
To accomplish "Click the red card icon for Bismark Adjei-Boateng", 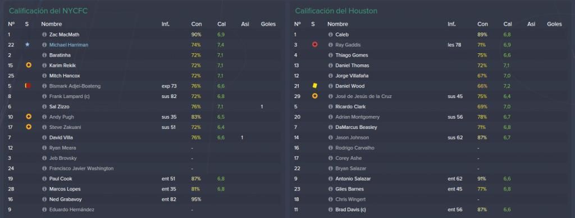I will click(x=28, y=86).
